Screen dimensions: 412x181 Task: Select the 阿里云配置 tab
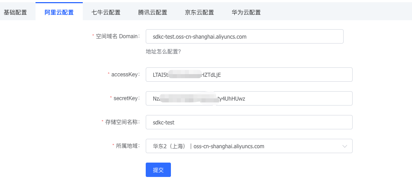click(59, 12)
